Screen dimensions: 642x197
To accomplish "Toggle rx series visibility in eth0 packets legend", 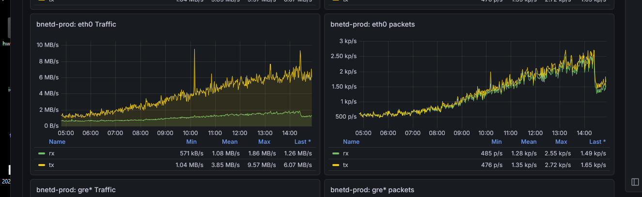I will pos(346,153).
